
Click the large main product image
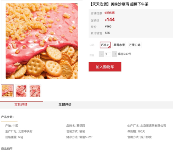point(42,41)
